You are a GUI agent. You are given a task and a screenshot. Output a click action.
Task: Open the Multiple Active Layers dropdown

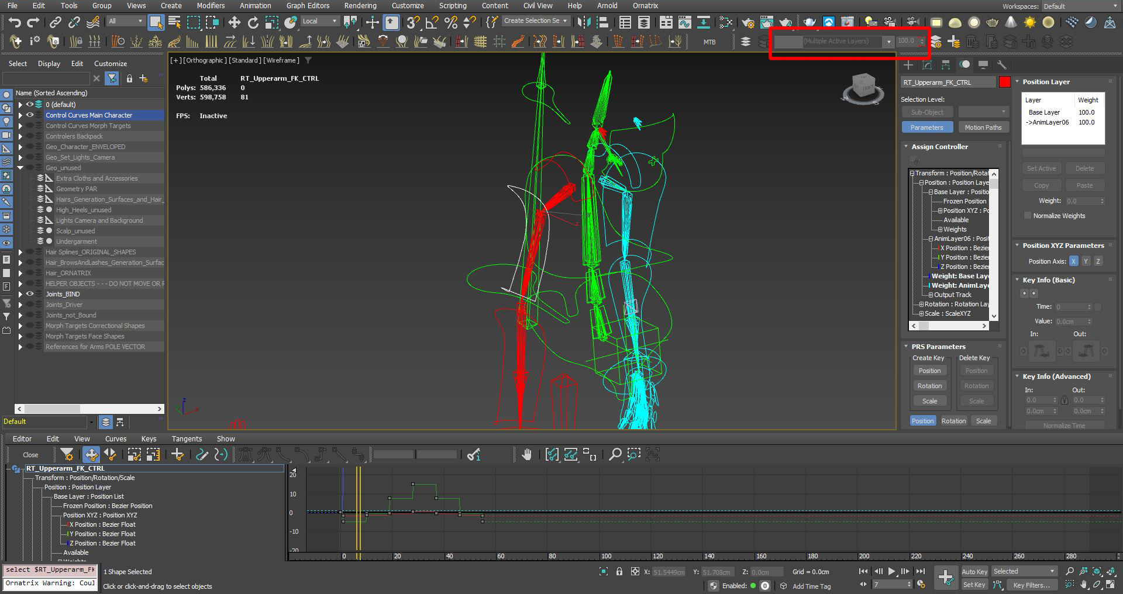pyautogui.click(x=888, y=42)
